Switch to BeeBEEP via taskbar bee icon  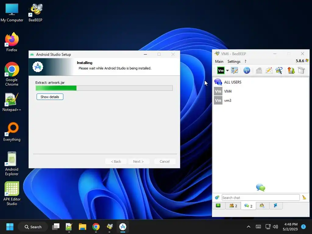coord(109,227)
